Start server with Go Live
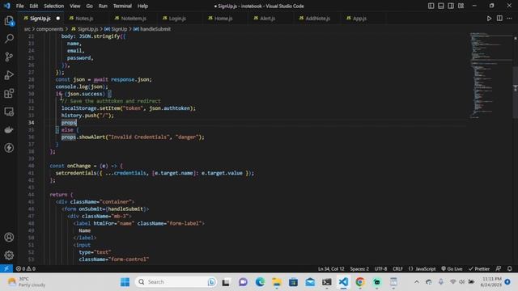 [452, 268]
